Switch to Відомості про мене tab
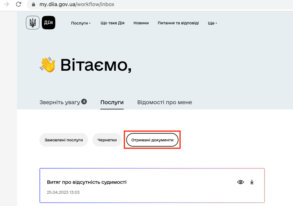This screenshot has height=206, width=293. (165, 102)
